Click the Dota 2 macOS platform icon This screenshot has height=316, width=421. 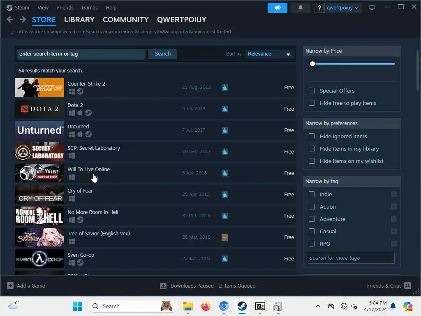click(80, 113)
